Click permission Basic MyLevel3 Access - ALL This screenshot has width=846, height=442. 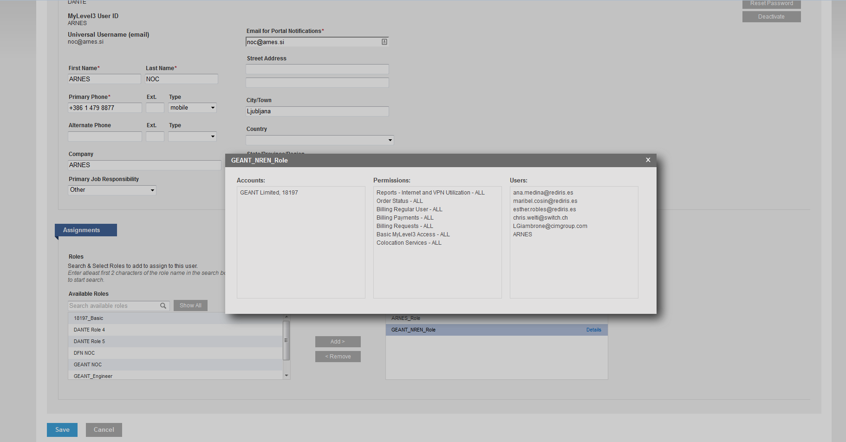[x=413, y=234]
